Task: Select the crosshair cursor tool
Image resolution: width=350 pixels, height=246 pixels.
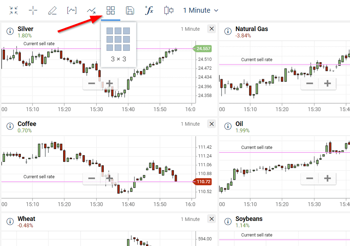Action: [x=33, y=11]
